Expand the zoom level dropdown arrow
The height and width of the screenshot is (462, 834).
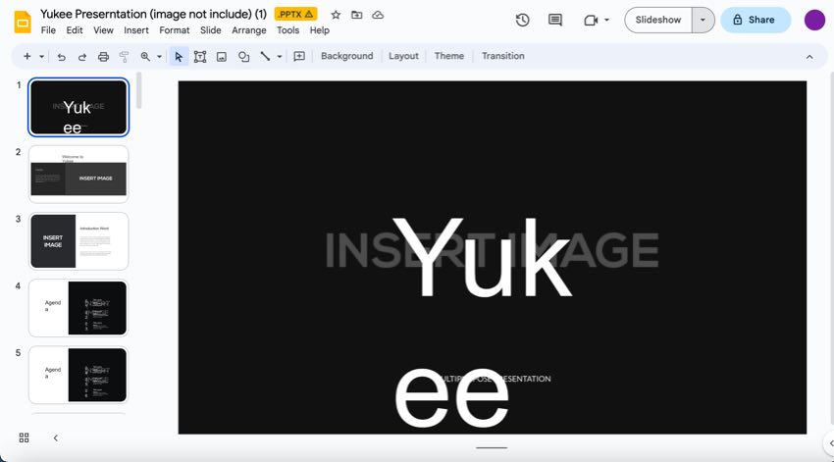click(x=159, y=57)
